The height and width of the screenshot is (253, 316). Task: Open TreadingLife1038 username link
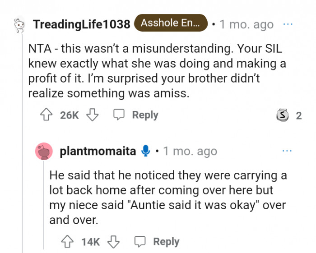tap(81, 24)
